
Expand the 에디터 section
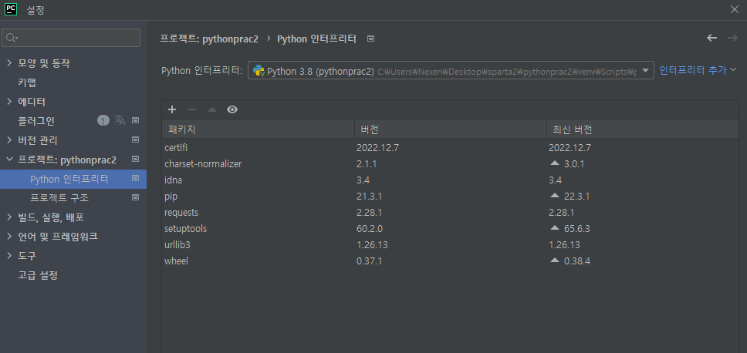click(9, 101)
